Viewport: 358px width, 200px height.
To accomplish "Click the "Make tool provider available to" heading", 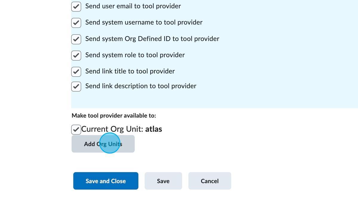I will [x=114, y=116].
